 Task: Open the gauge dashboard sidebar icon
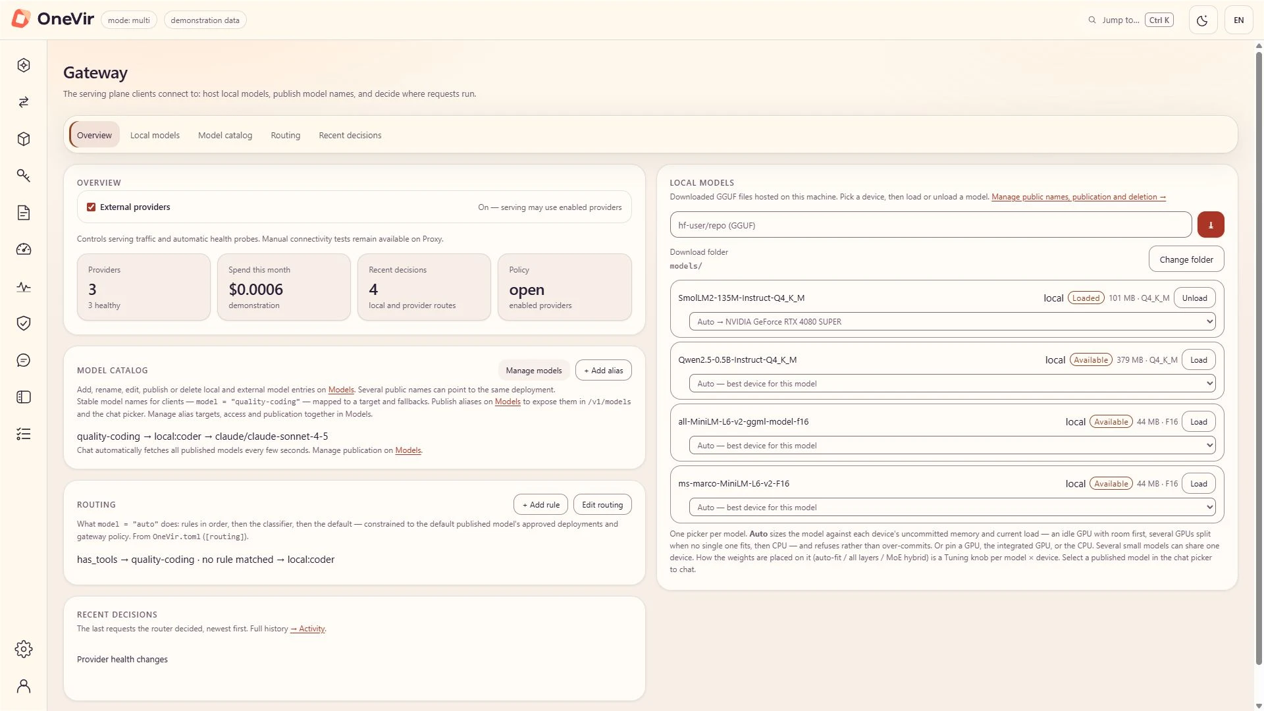point(24,250)
